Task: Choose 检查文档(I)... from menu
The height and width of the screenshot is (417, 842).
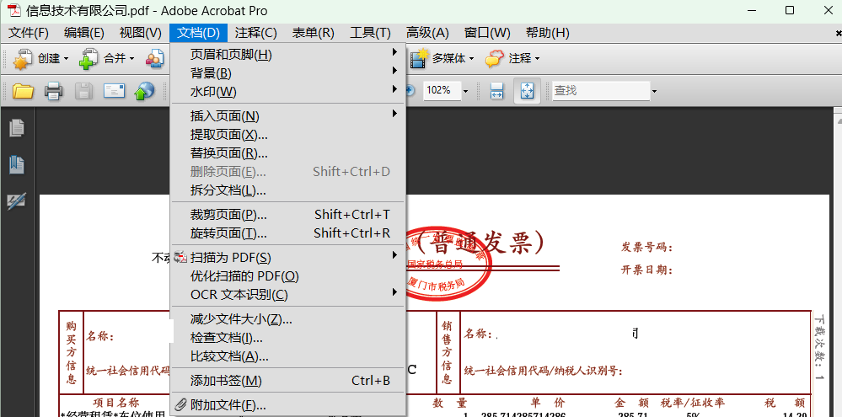Action: [287, 338]
